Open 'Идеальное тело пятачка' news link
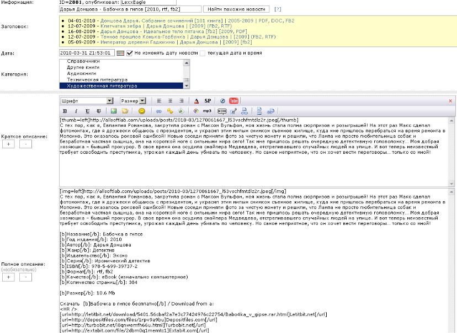The image size is (457, 333). pos(174,31)
